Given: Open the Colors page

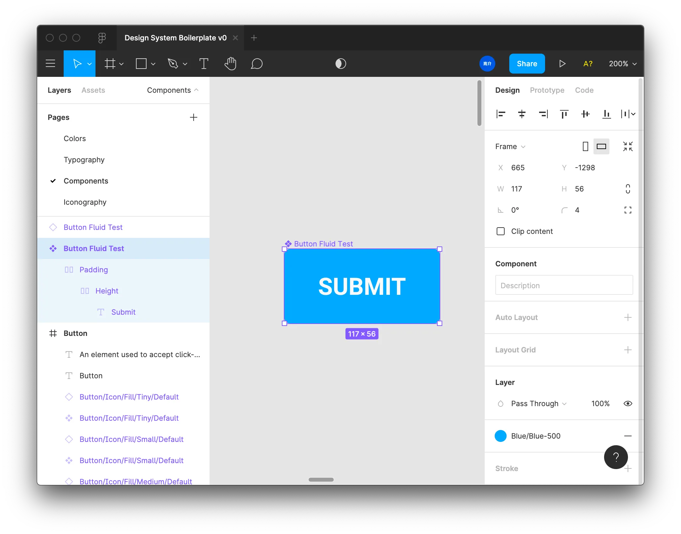Looking at the screenshot, I should [x=75, y=138].
